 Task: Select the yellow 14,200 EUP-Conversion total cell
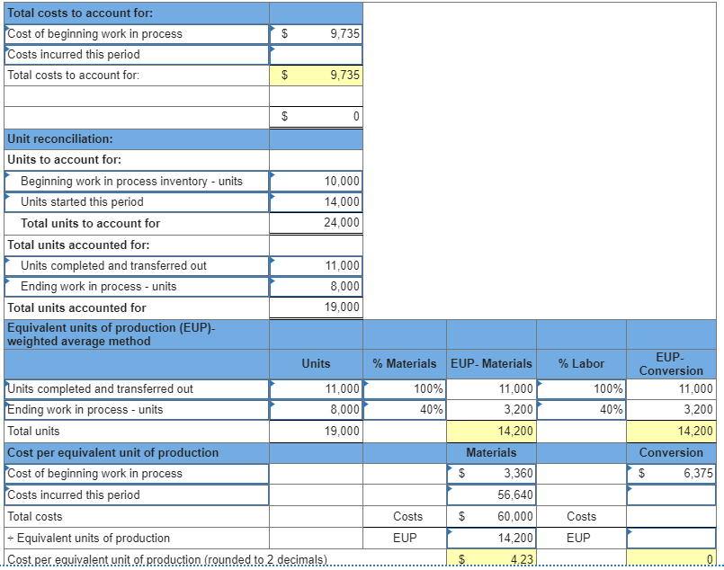[x=671, y=431]
